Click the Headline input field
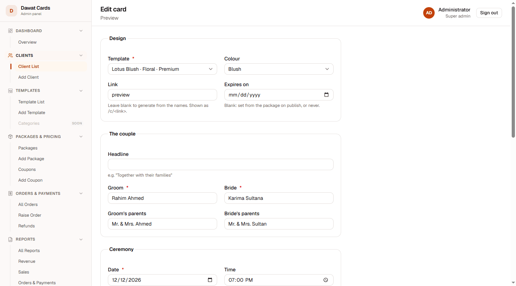The height and width of the screenshot is (286, 516). pos(221,164)
